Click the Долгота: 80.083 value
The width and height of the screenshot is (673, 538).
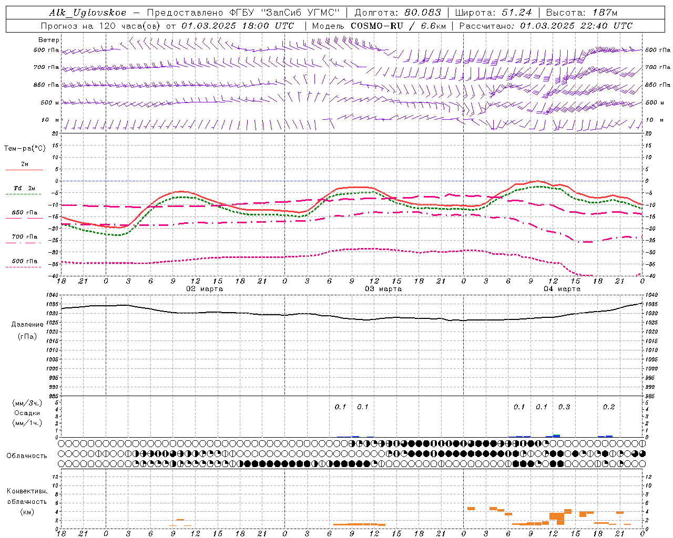click(x=398, y=13)
